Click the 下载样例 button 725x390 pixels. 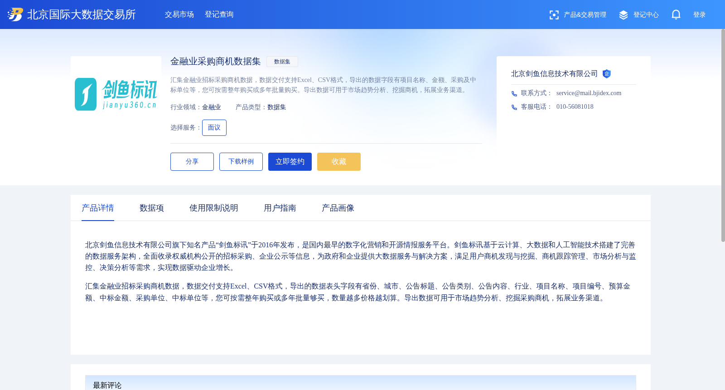tap(241, 162)
